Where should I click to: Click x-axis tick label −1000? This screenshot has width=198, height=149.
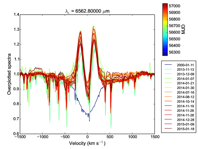(43, 137)
